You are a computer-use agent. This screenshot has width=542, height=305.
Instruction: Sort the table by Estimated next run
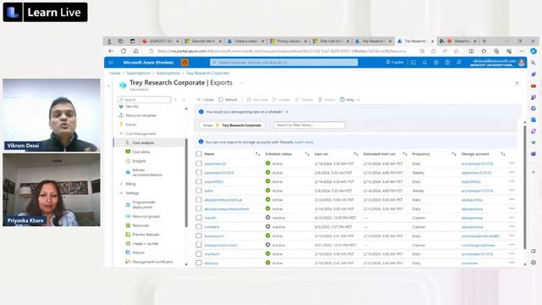coord(405,154)
